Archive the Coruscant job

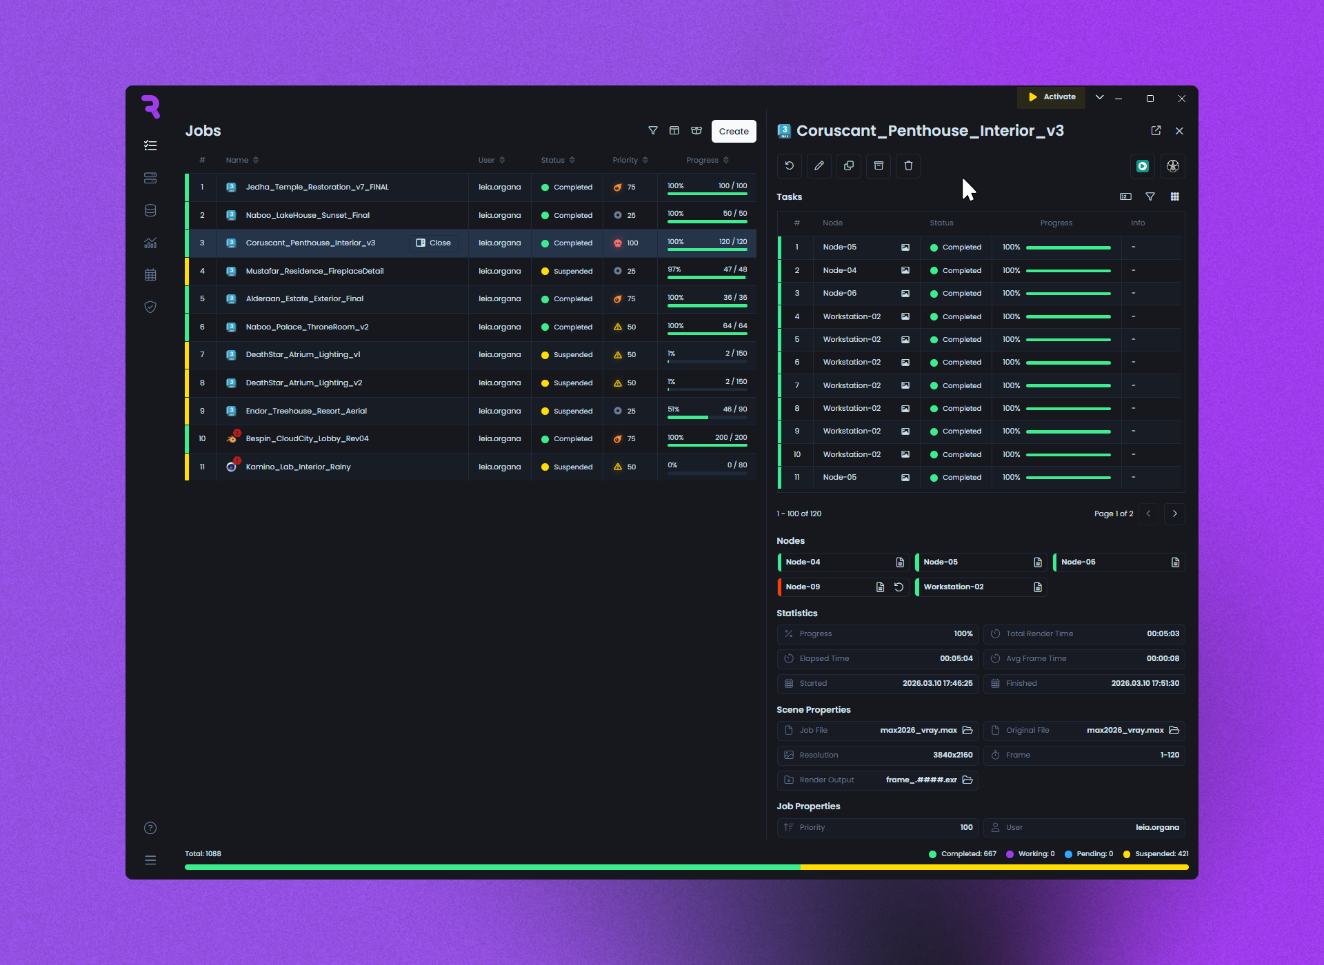(879, 165)
